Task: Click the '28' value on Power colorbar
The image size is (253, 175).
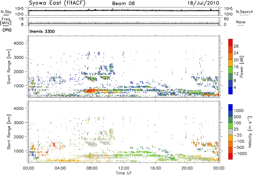Action: [x=236, y=46]
